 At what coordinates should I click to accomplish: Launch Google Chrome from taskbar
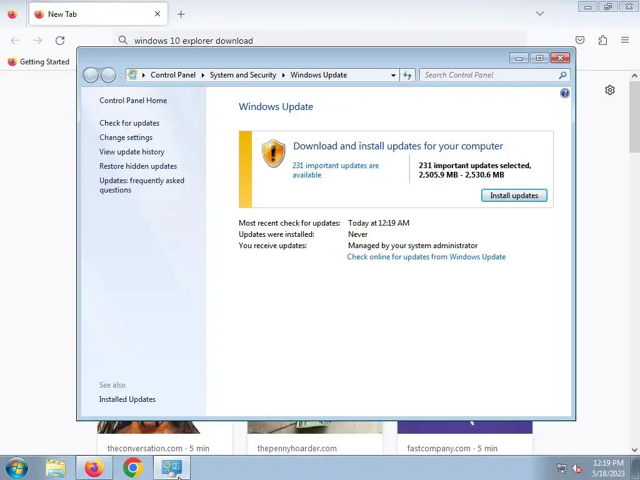point(132,467)
